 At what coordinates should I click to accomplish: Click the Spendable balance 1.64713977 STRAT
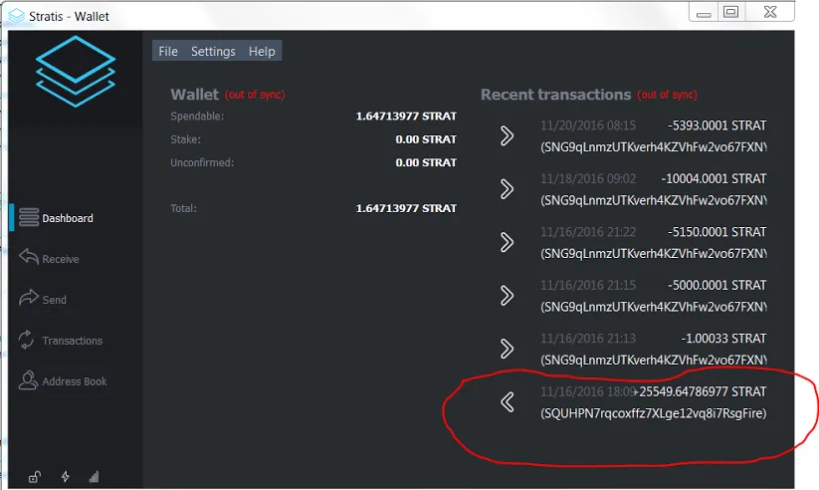[x=406, y=117]
